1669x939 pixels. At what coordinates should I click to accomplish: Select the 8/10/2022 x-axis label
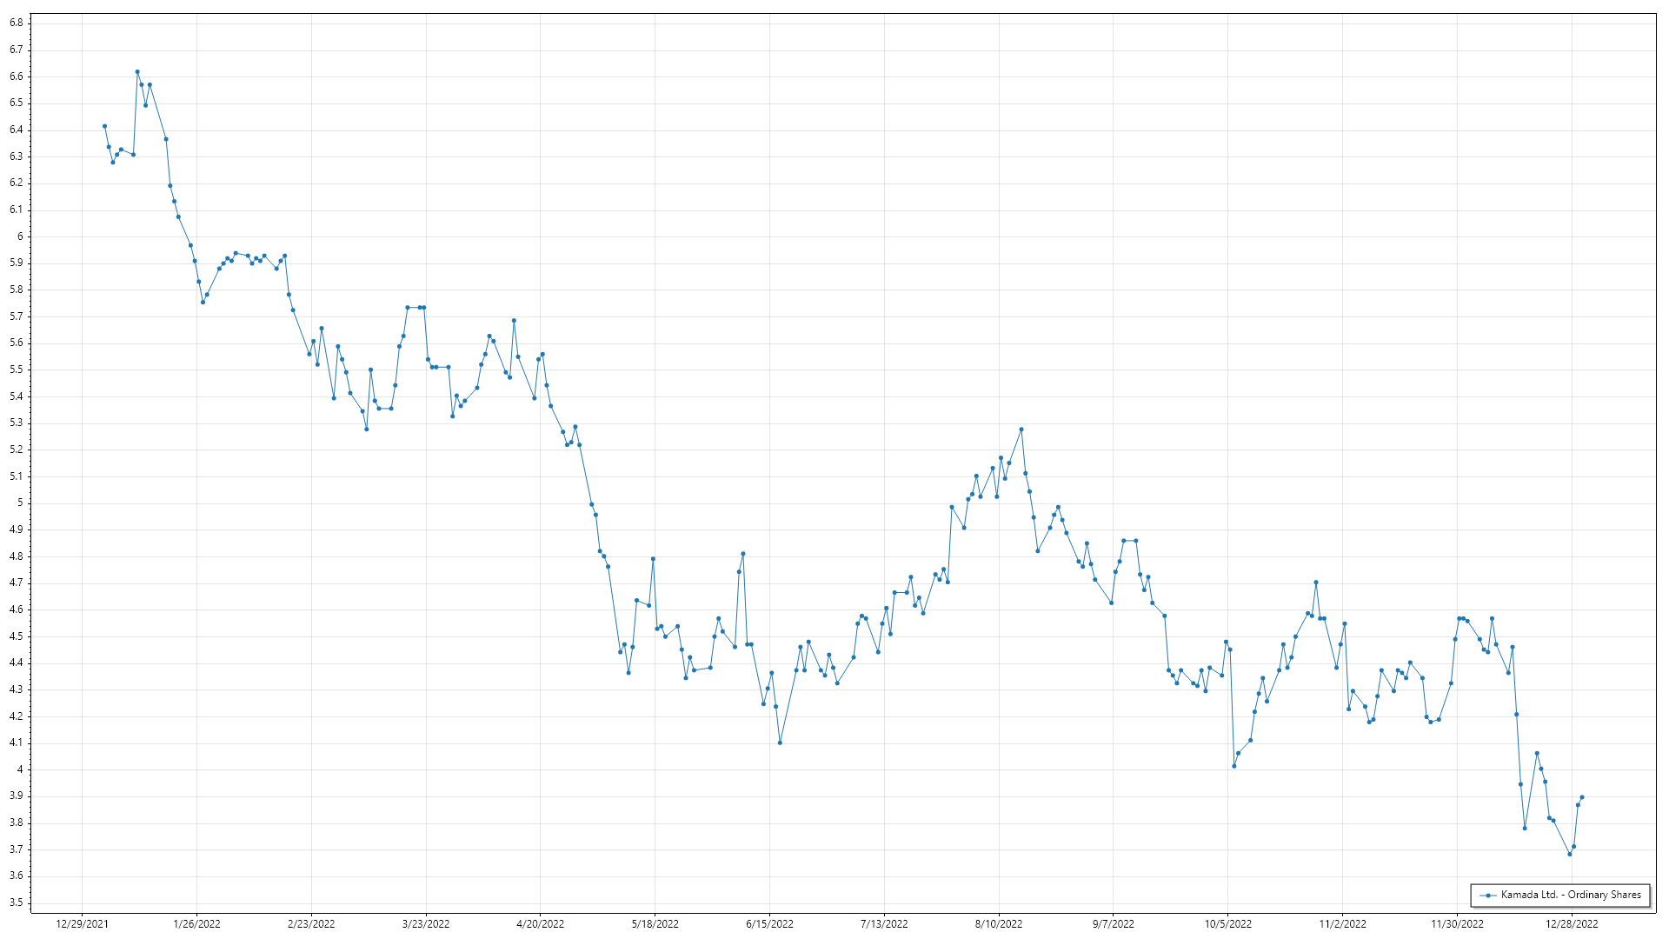point(999,923)
